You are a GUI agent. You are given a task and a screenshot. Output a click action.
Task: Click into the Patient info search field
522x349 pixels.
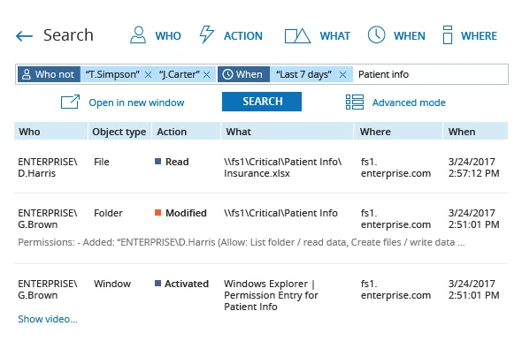pyautogui.click(x=431, y=74)
